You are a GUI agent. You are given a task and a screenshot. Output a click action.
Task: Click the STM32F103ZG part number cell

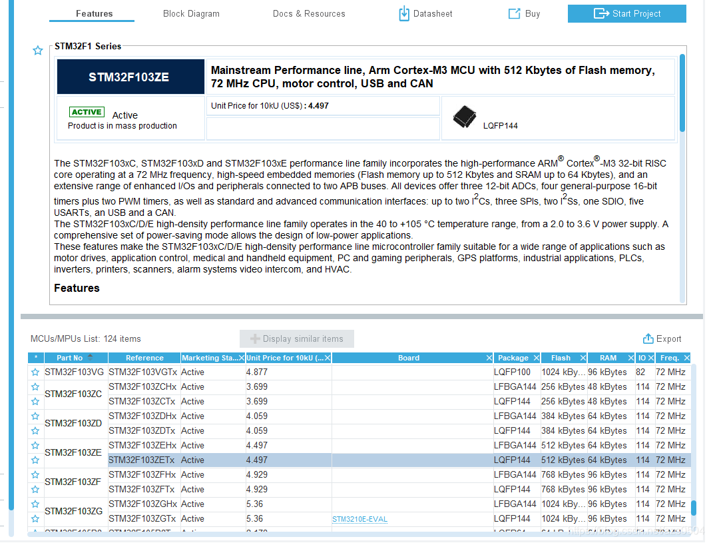click(x=75, y=511)
